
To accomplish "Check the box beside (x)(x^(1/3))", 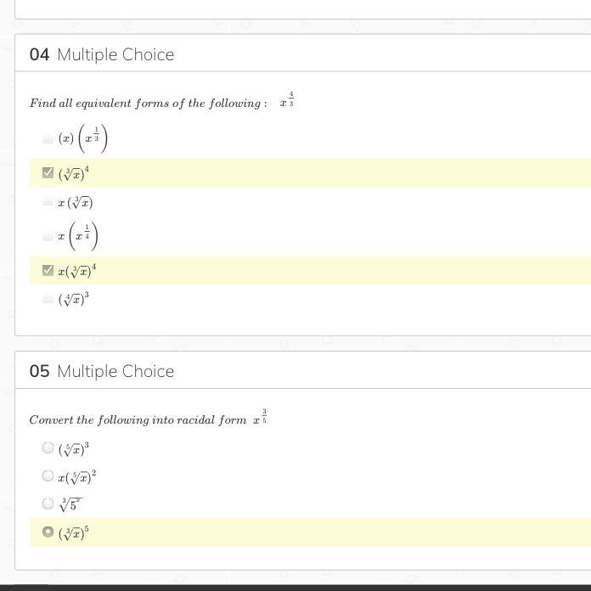I will pyautogui.click(x=48, y=138).
